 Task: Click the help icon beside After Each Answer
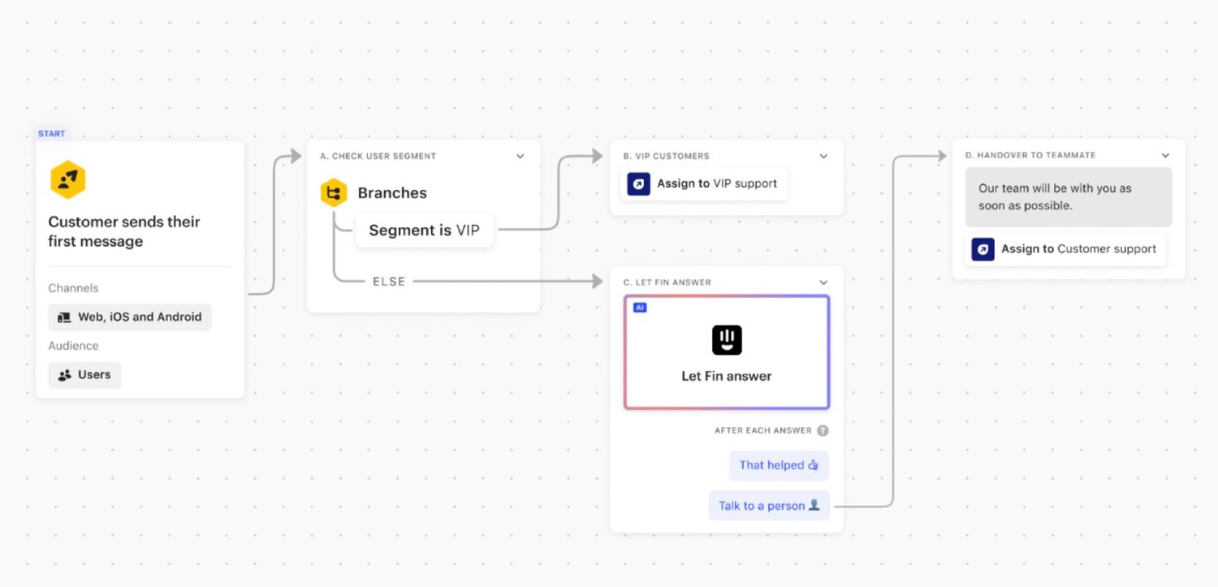823,430
